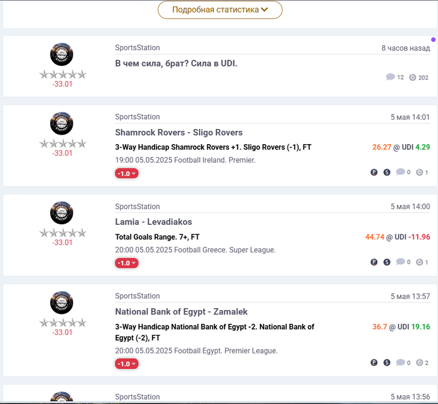
Task: Click SportsStation name on Lamia tip
Action: [x=138, y=207]
